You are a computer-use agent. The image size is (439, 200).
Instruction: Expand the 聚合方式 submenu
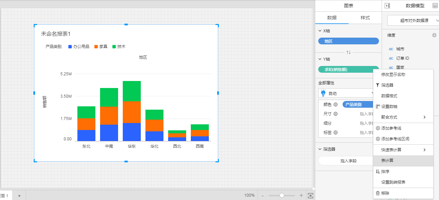403,117
